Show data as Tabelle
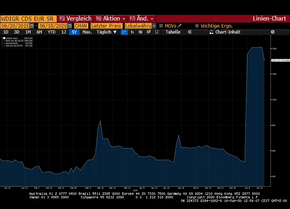The height and width of the screenshot is (209, 290). 173,32
